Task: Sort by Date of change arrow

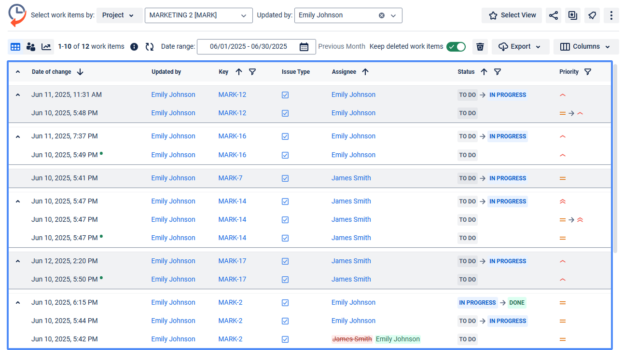Action: coord(80,72)
